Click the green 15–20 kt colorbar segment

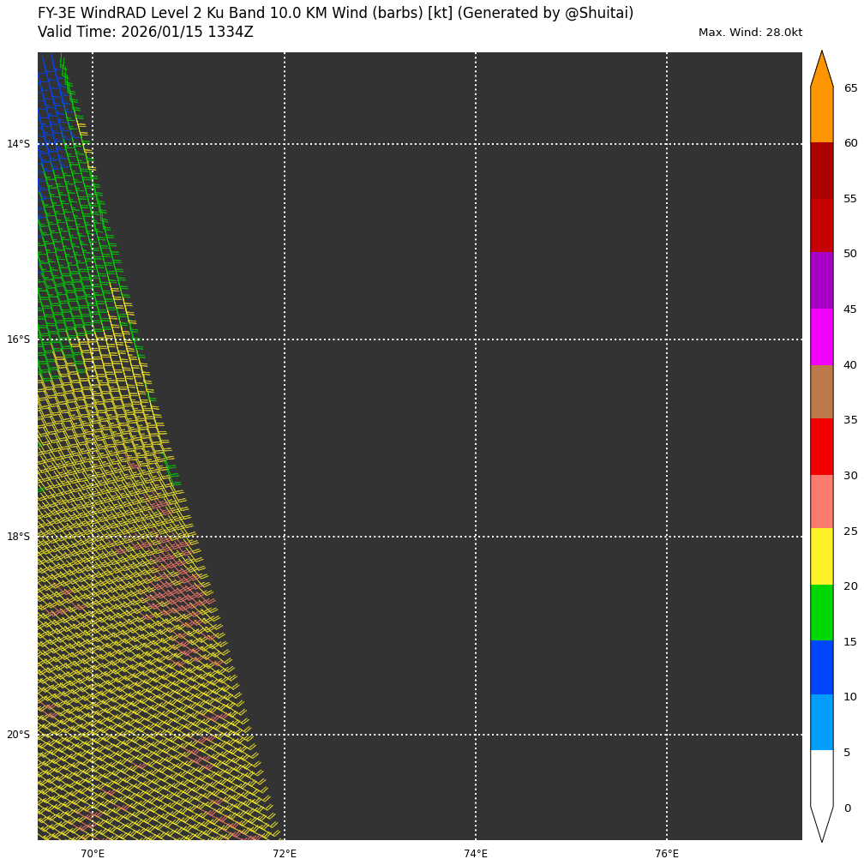[x=821, y=612]
